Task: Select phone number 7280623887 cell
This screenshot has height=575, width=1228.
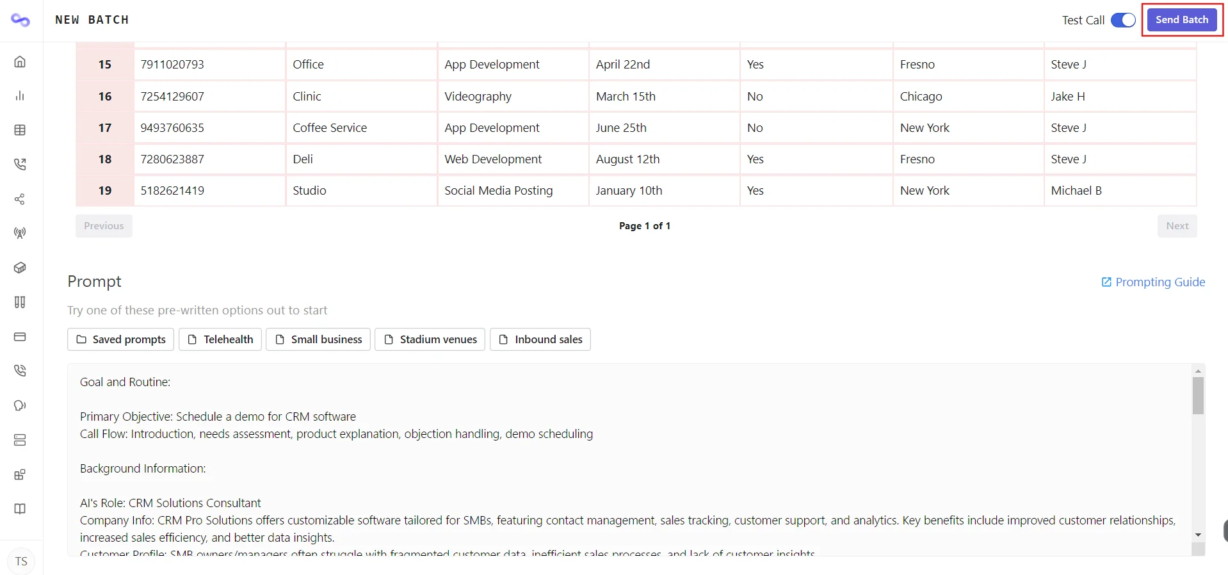Action: pos(209,159)
